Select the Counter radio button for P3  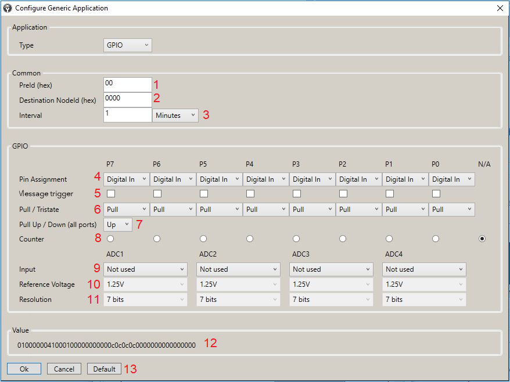pos(296,239)
